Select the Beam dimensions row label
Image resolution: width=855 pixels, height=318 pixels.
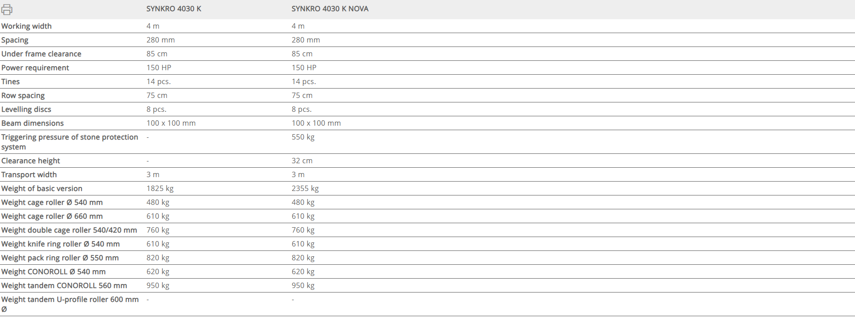point(32,123)
